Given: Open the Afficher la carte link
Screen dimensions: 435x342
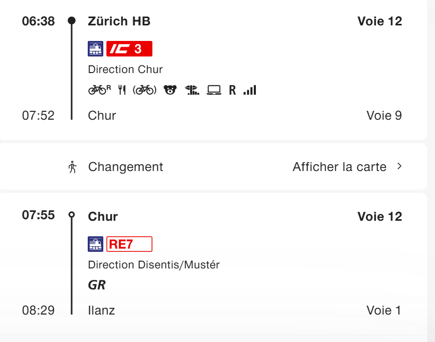Looking at the screenshot, I should 339,167.
